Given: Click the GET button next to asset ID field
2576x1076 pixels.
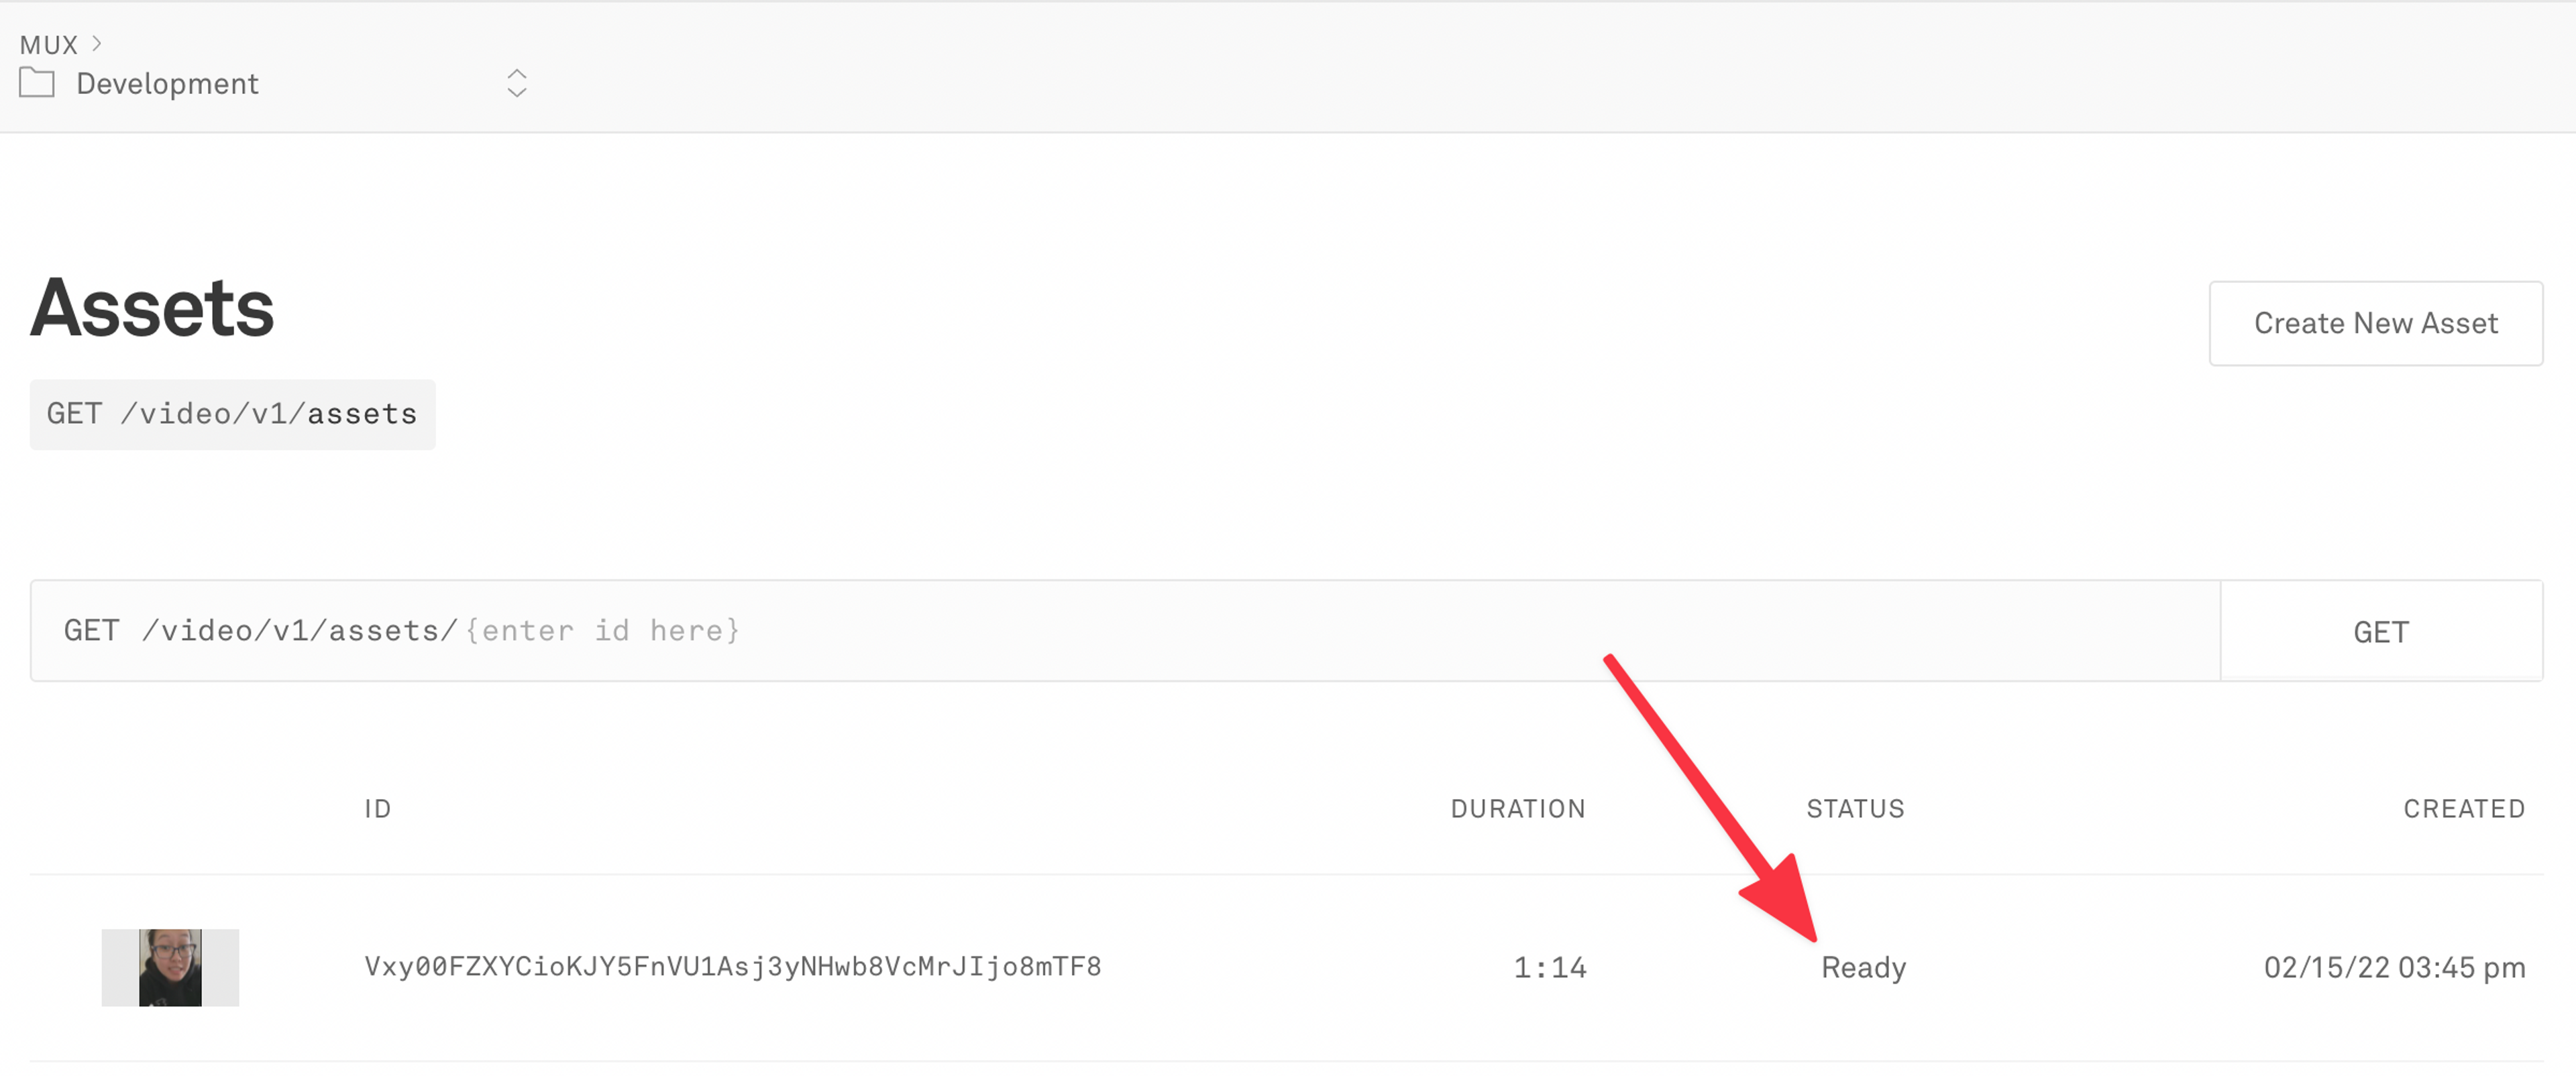Looking at the screenshot, I should click(x=2381, y=632).
